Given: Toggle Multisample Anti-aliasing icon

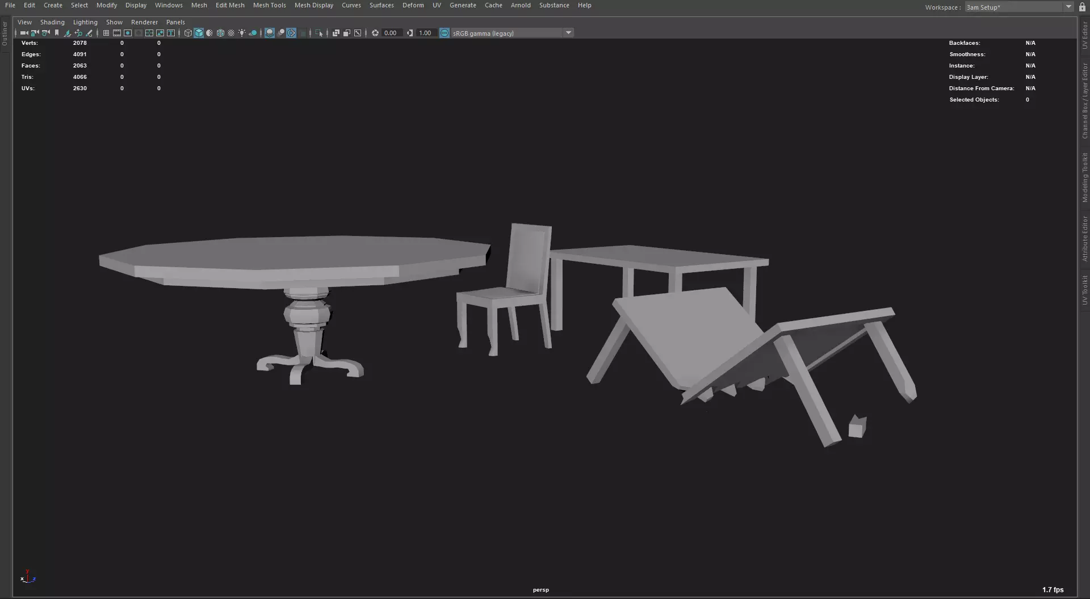Looking at the screenshot, I should 291,33.
